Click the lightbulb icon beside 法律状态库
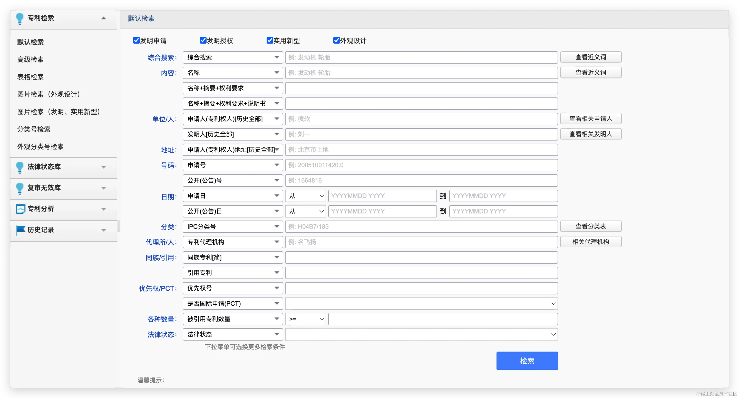This screenshot has width=739, height=398. 20,167
